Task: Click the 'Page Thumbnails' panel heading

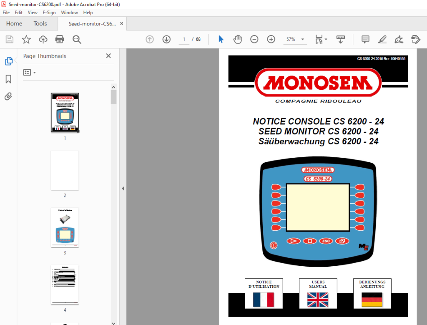Action: pos(45,56)
